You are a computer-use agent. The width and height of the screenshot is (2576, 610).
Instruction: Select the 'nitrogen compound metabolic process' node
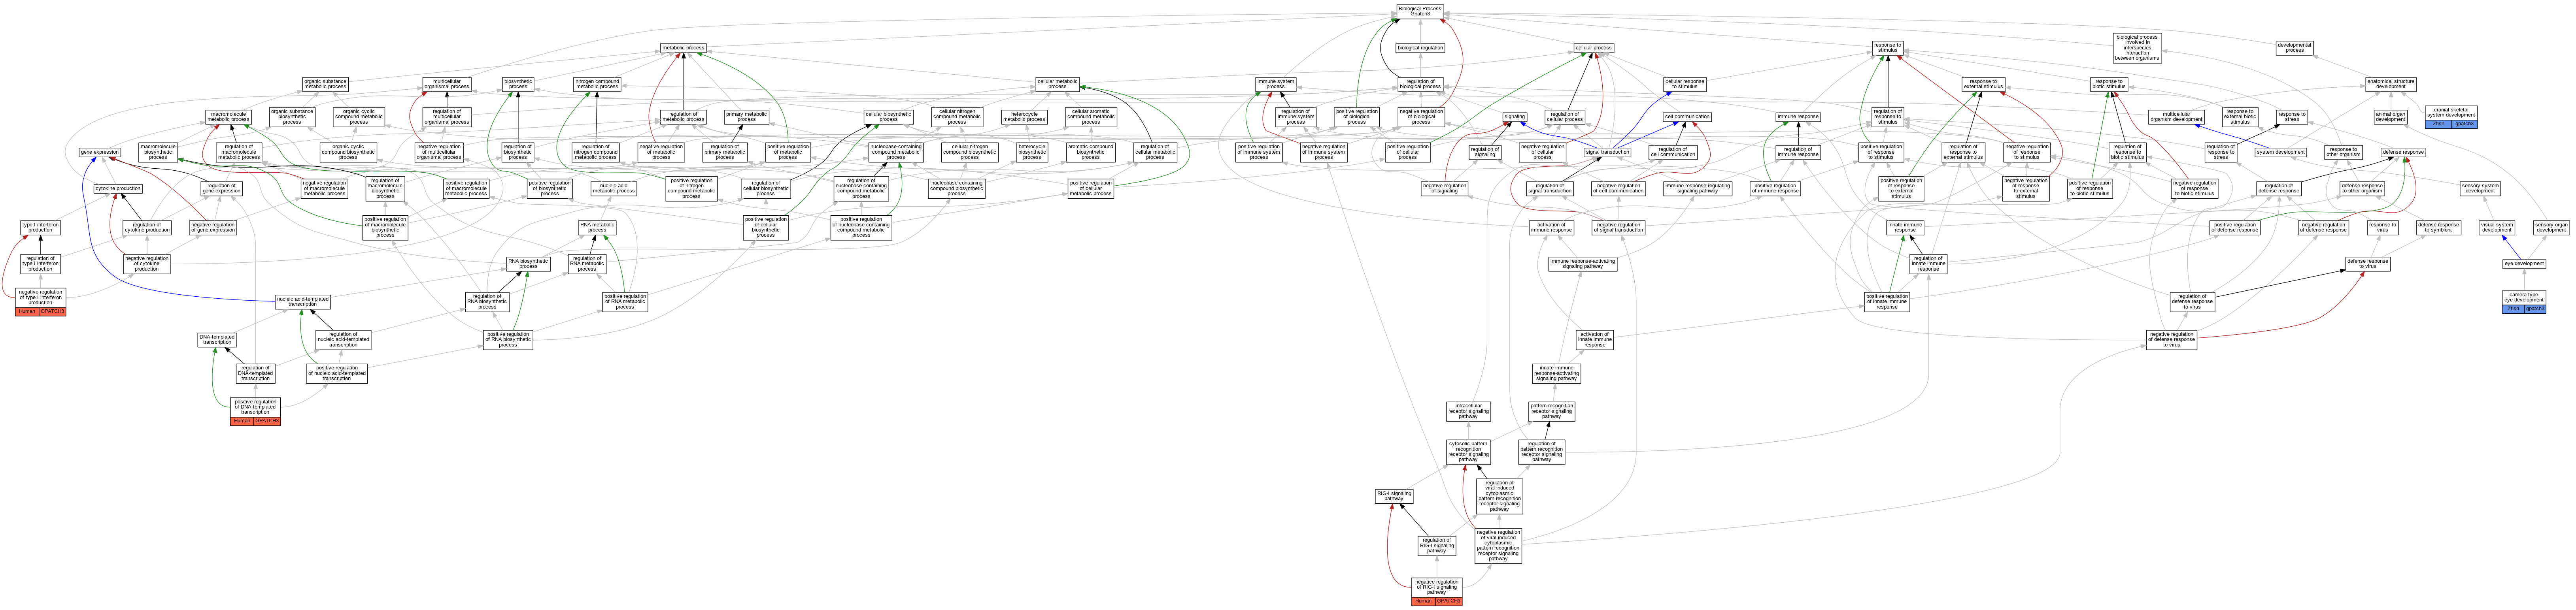597,84
